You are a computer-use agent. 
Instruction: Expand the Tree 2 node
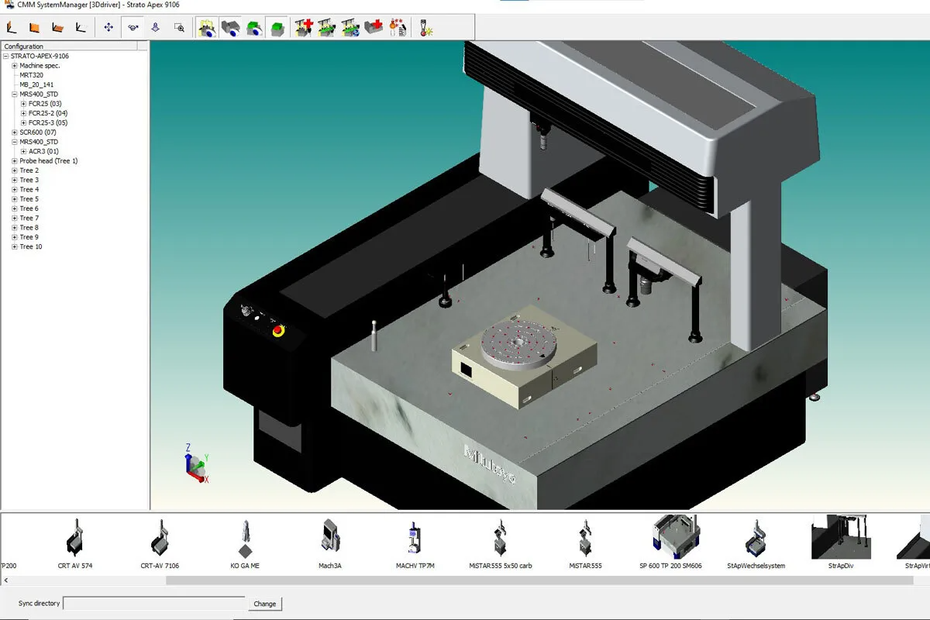click(x=15, y=170)
